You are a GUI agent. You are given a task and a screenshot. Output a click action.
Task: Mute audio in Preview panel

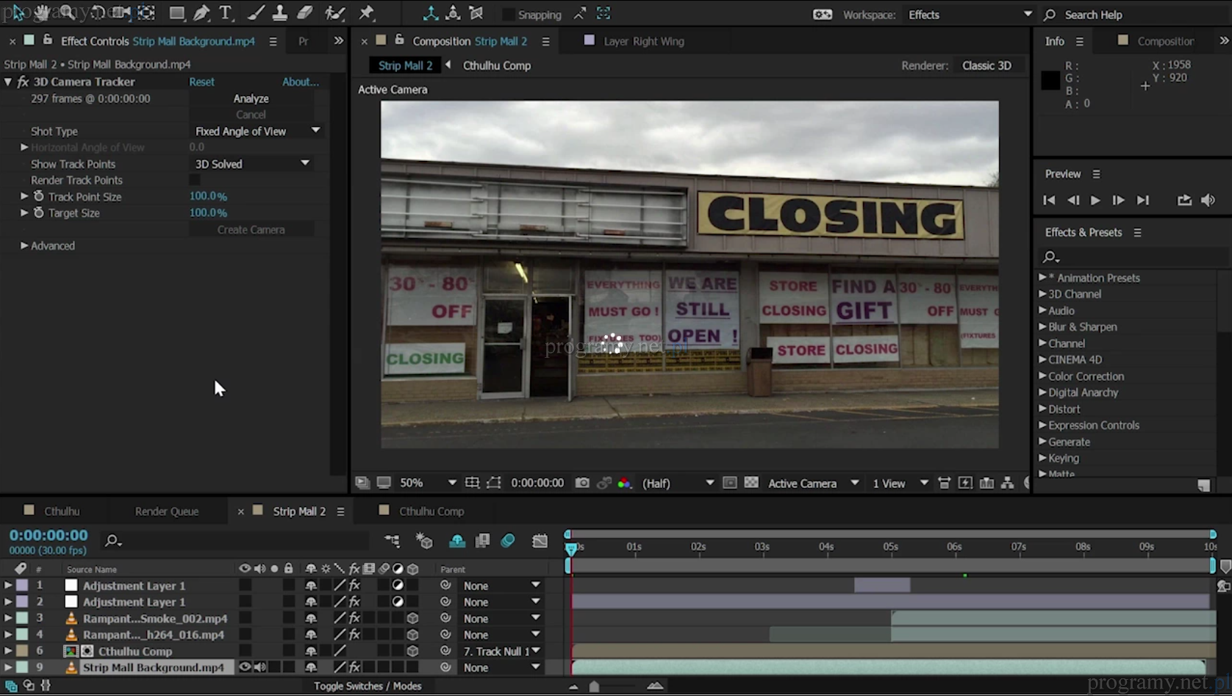(1208, 200)
